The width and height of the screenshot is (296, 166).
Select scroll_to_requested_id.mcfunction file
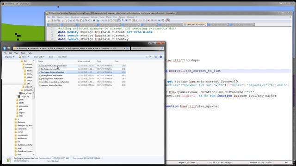pos(55,82)
